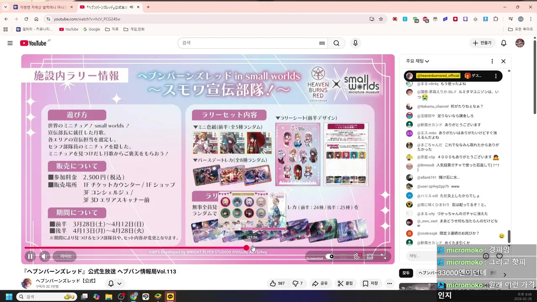Open the Google bookmark

(91, 29)
